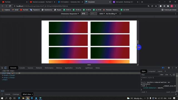Reload the page with the refresh icon
Viewport: 178px width, 100px height.
click(10, 6)
